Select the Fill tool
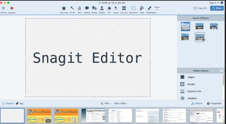The image size is (226, 124). point(109,10)
